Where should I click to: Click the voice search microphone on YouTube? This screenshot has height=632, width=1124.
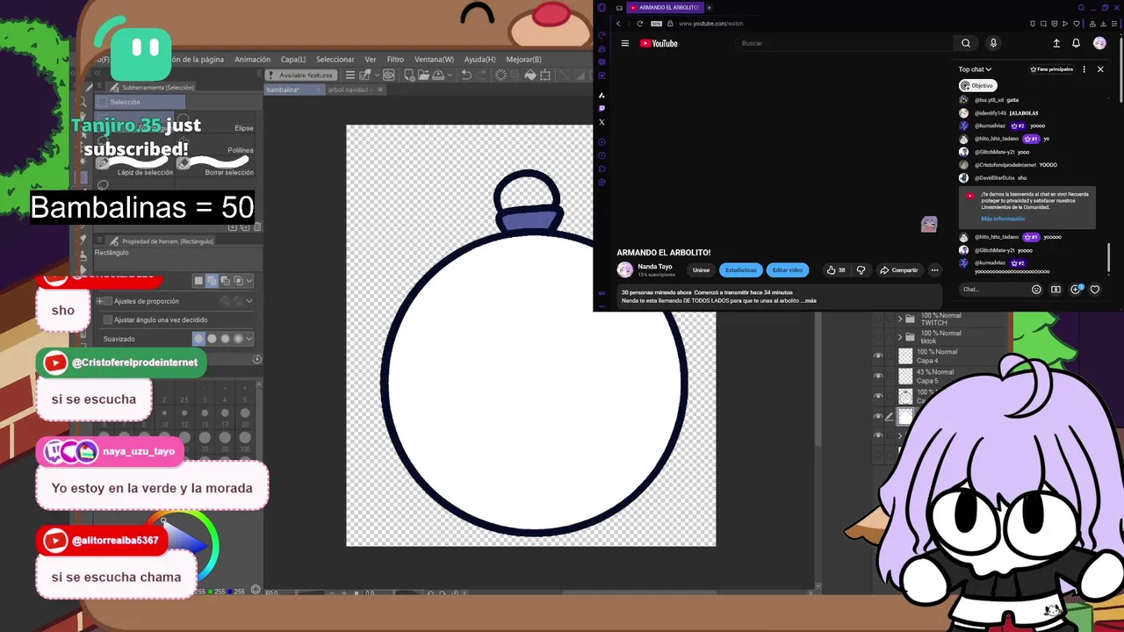[993, 43]
